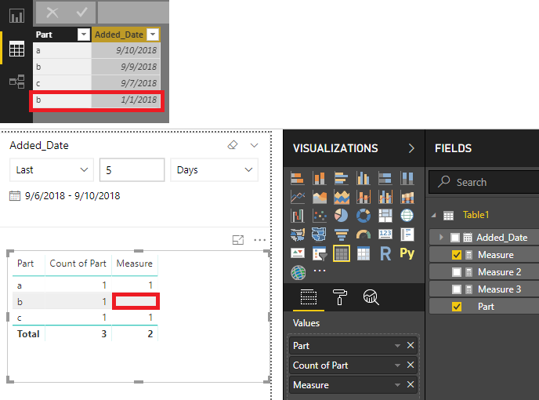Image resolution: width=539 pixels, height=400 pixels.
Task: Insert an R script visual
Action: tap(385, 253)
